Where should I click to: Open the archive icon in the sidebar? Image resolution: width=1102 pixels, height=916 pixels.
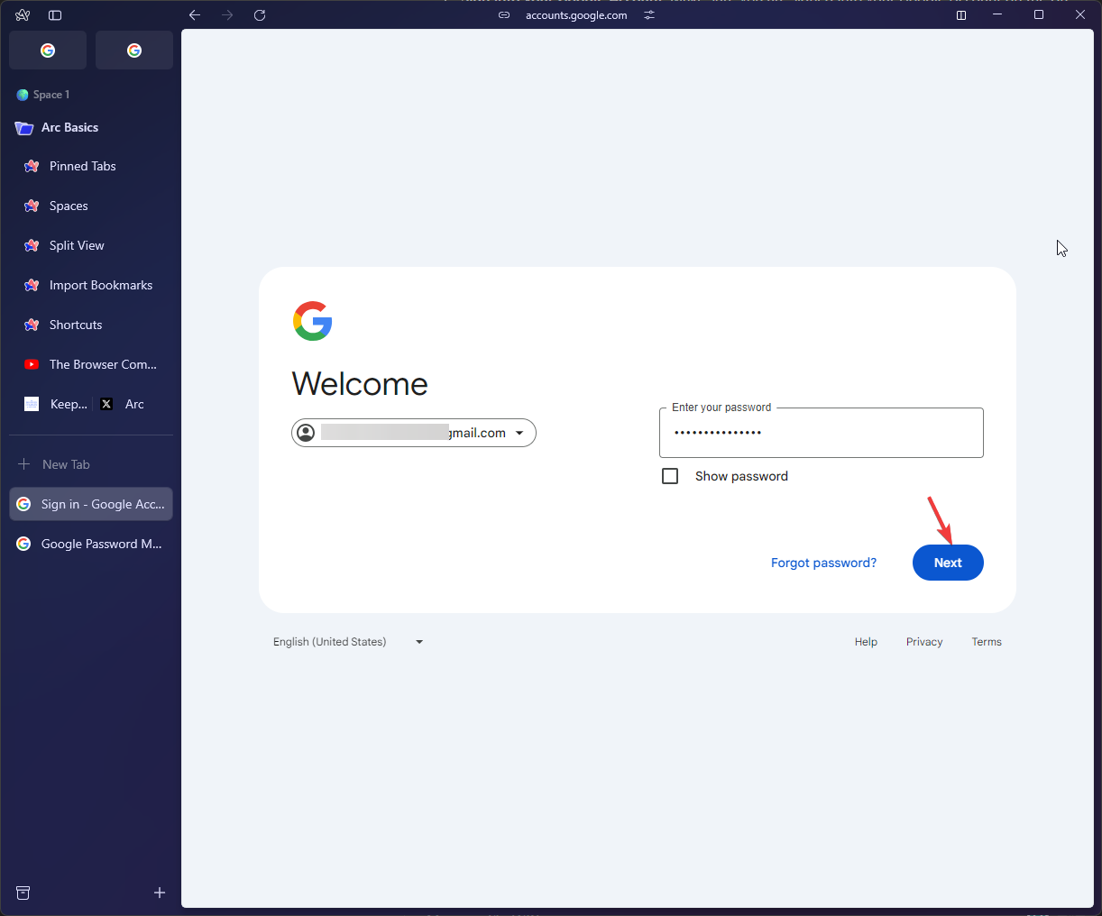[x=23, y=893]
